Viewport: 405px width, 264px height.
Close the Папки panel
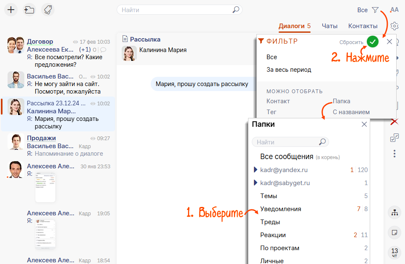[364, 124]
